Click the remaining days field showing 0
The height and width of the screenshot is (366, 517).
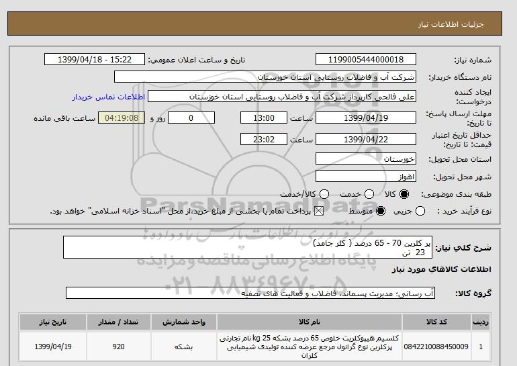tap(191, 118)
